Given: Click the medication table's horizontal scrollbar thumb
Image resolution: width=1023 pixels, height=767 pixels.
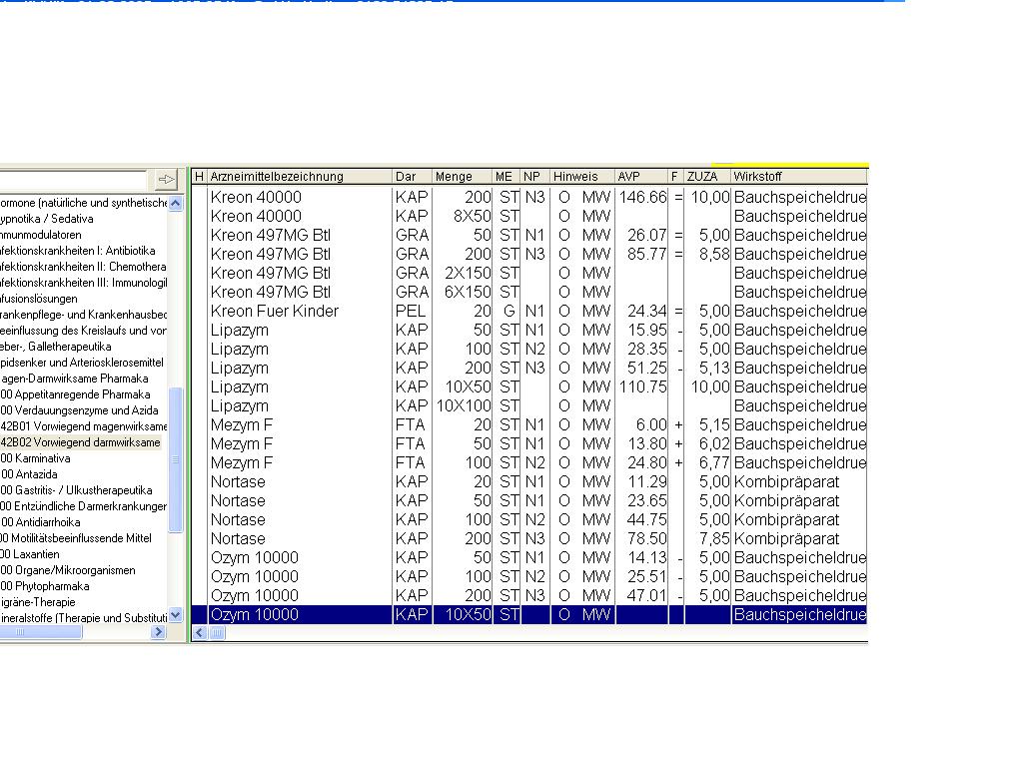Looking at the screenshot, I should [217, 632].
